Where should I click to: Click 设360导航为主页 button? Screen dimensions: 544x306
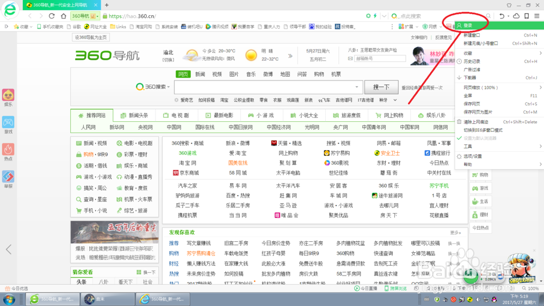point(91,37)
